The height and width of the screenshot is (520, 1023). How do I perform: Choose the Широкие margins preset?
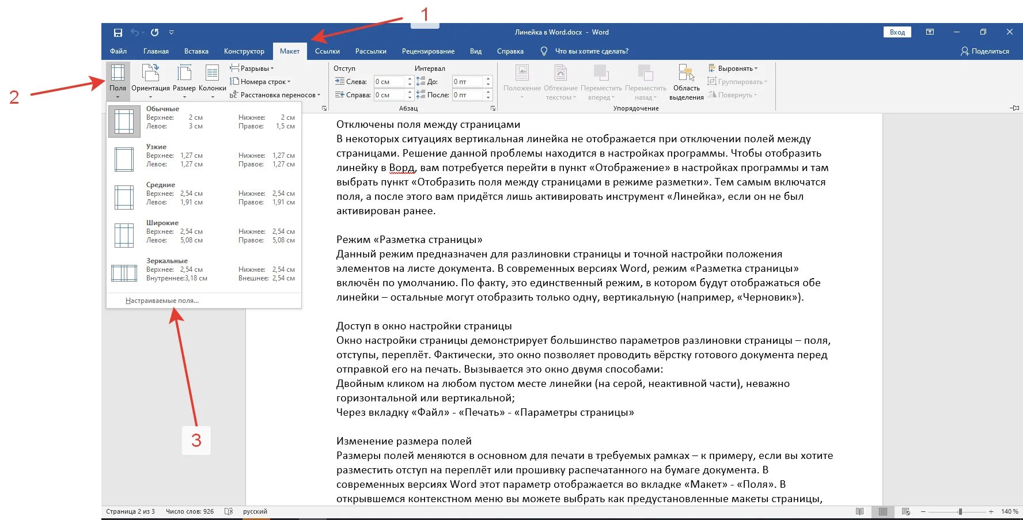pyautogui.click(x=204, y=235)
